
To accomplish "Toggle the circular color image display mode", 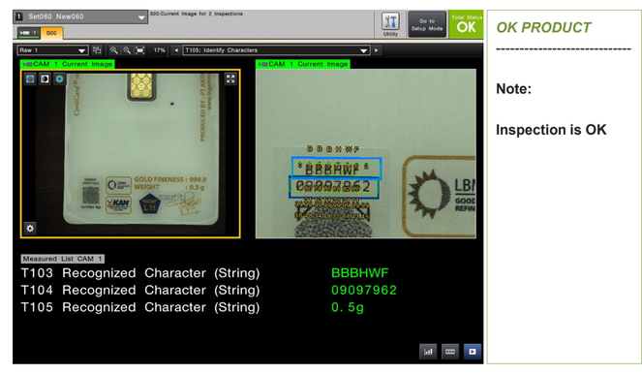I will pos(59,78).
